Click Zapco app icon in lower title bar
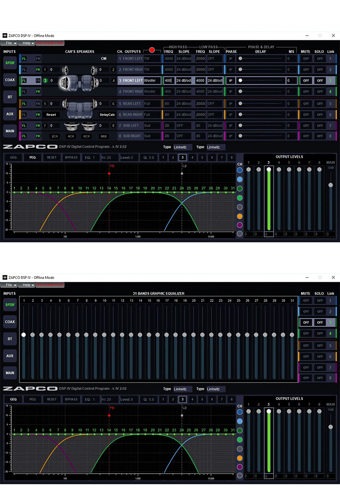The image size is (340, 491). (5, 278)
